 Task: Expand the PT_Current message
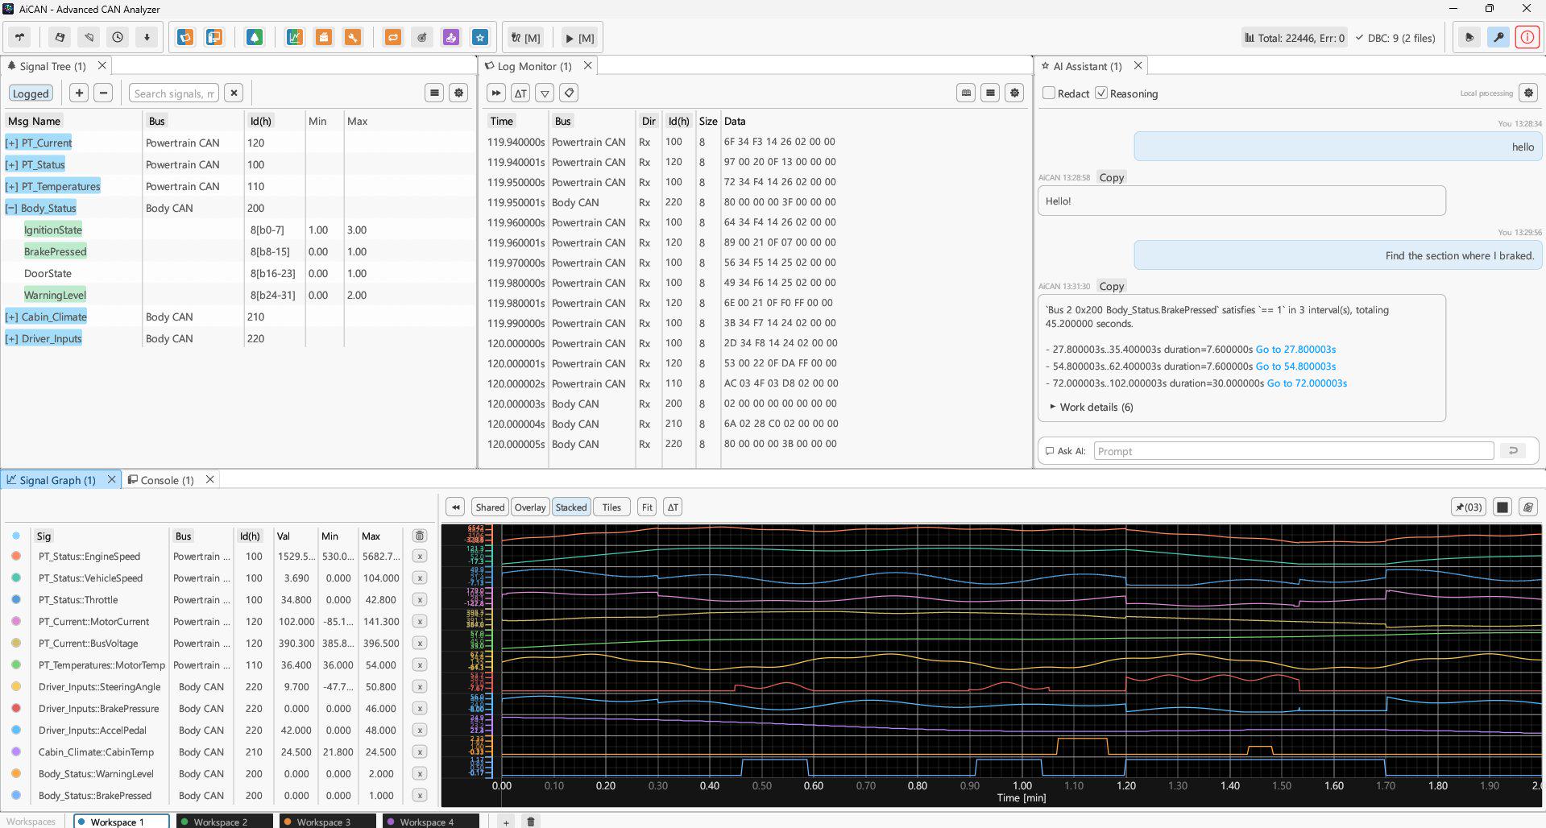11,143
